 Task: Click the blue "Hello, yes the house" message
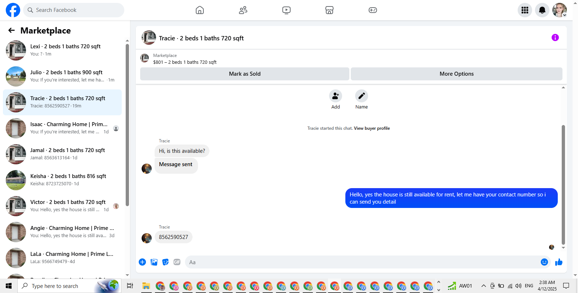pos(451,198)
